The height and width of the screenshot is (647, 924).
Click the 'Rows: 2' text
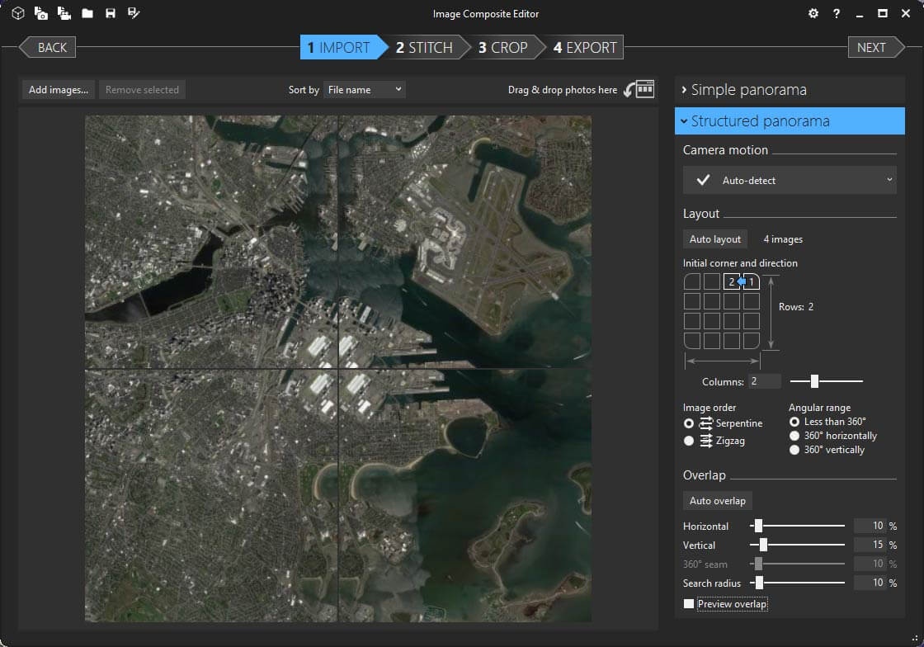795,306
